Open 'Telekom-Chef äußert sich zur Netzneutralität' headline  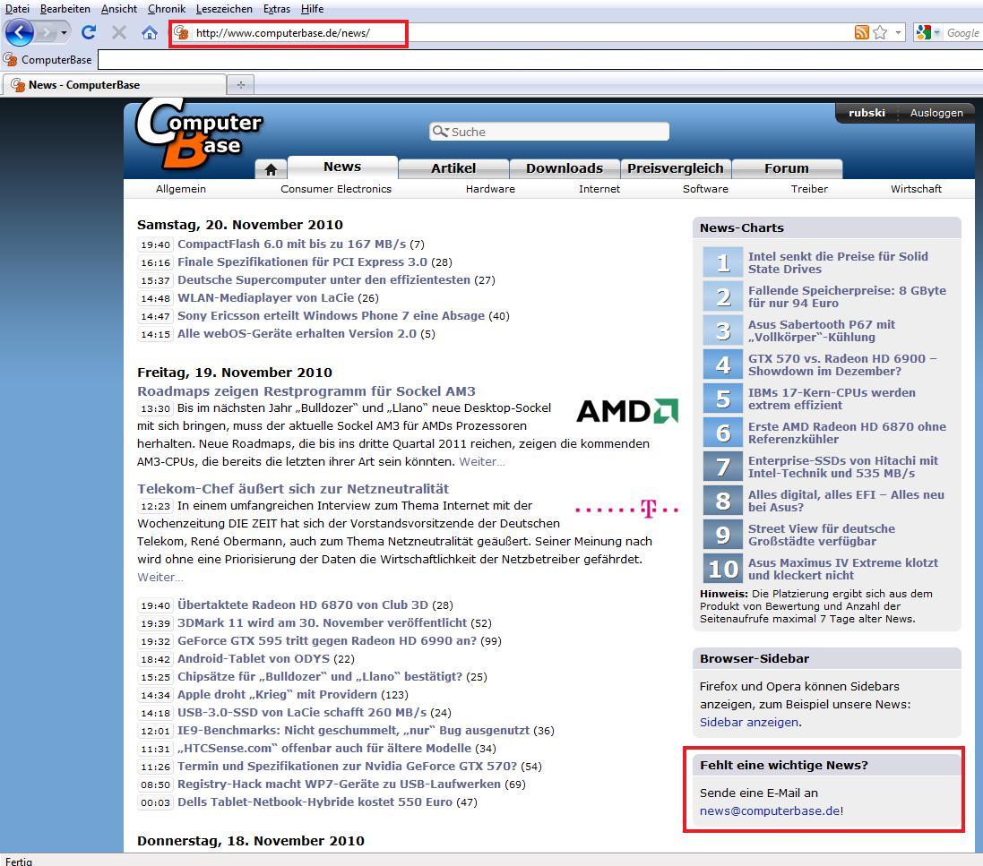[293, 489]
